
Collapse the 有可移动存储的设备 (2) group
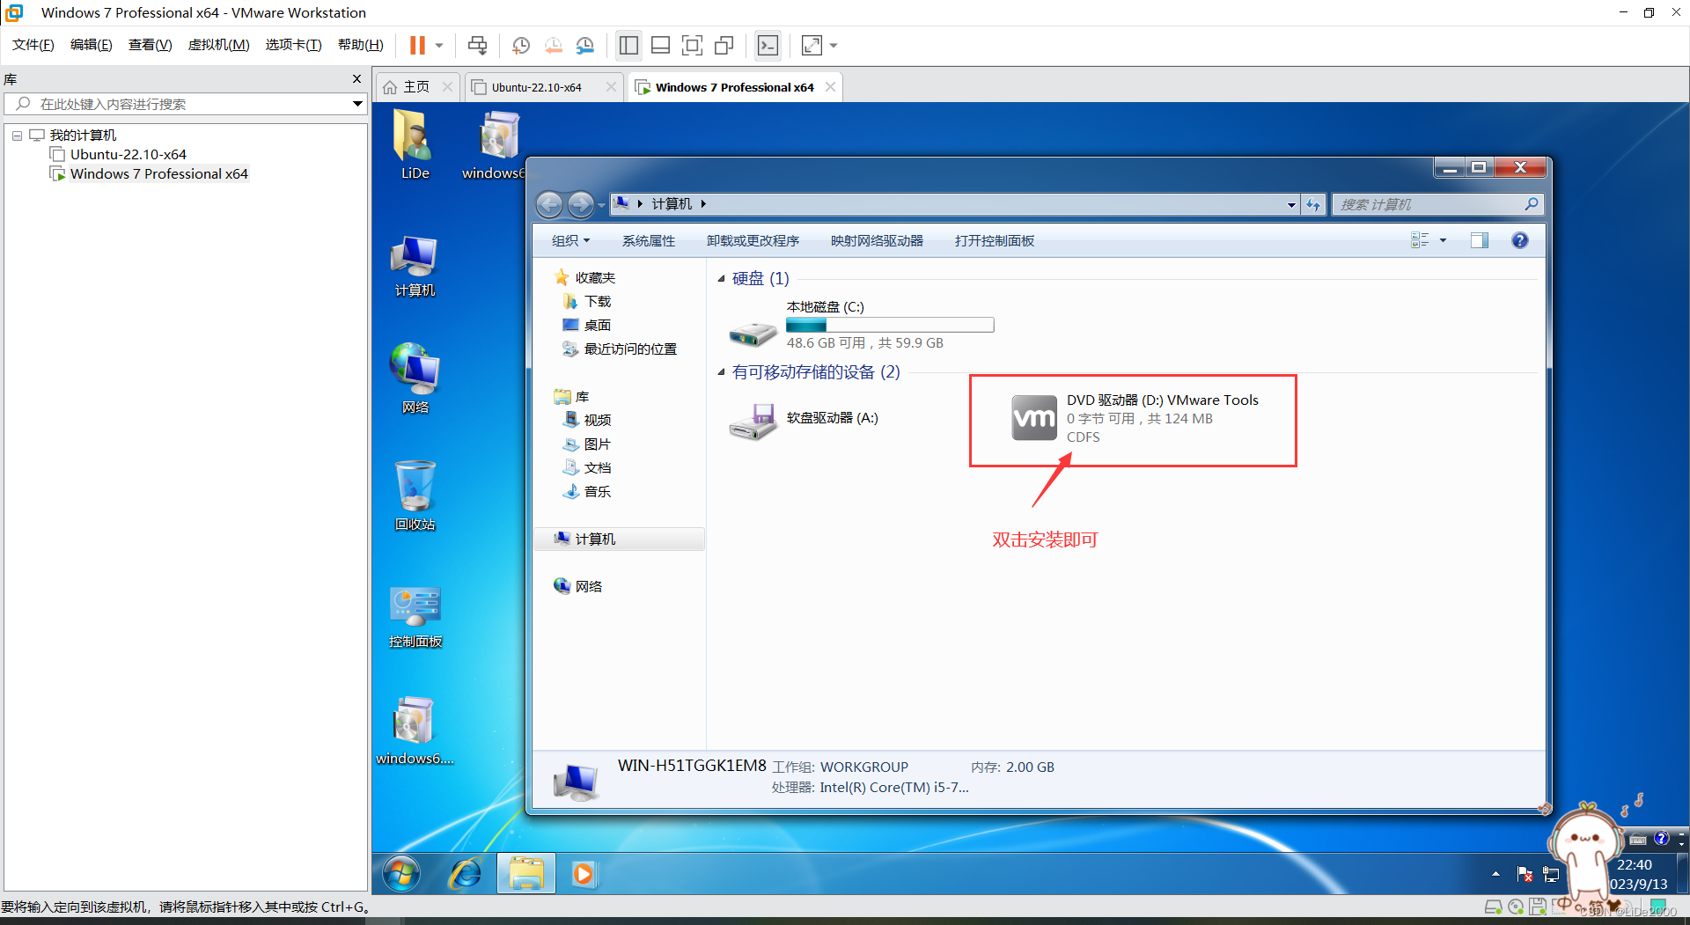click(x=722, y=372)
